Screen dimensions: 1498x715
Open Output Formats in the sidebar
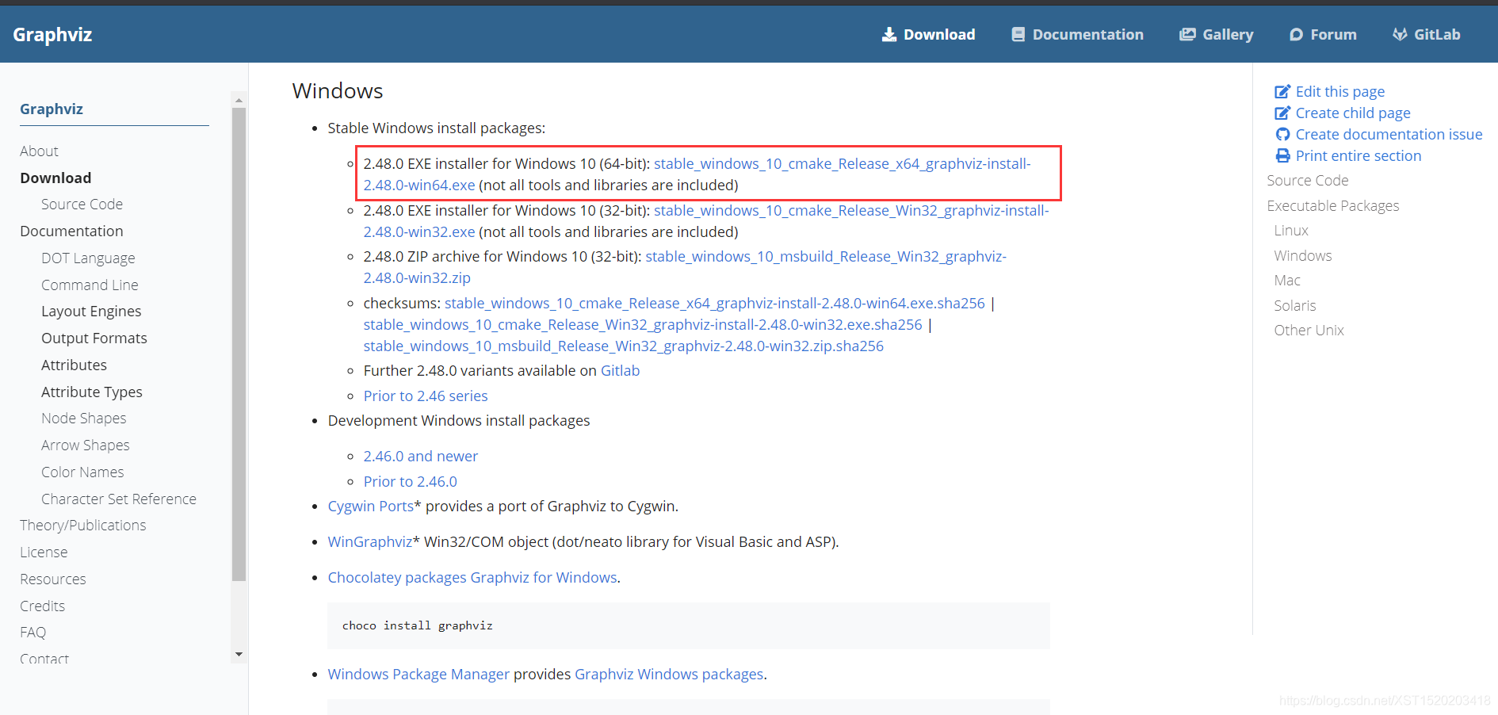pyautogui.click(x=94, y=338)
